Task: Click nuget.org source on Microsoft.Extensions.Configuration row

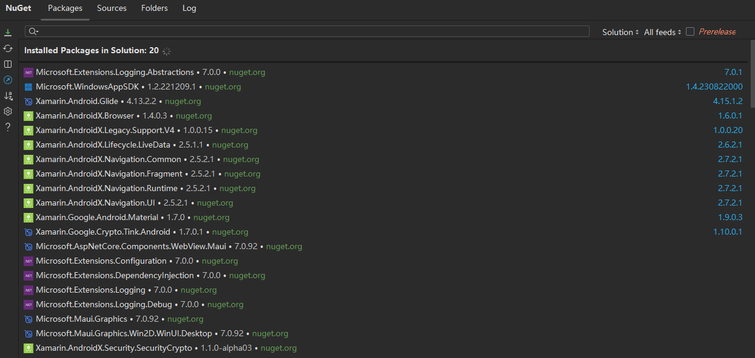Action: [220, 261]
